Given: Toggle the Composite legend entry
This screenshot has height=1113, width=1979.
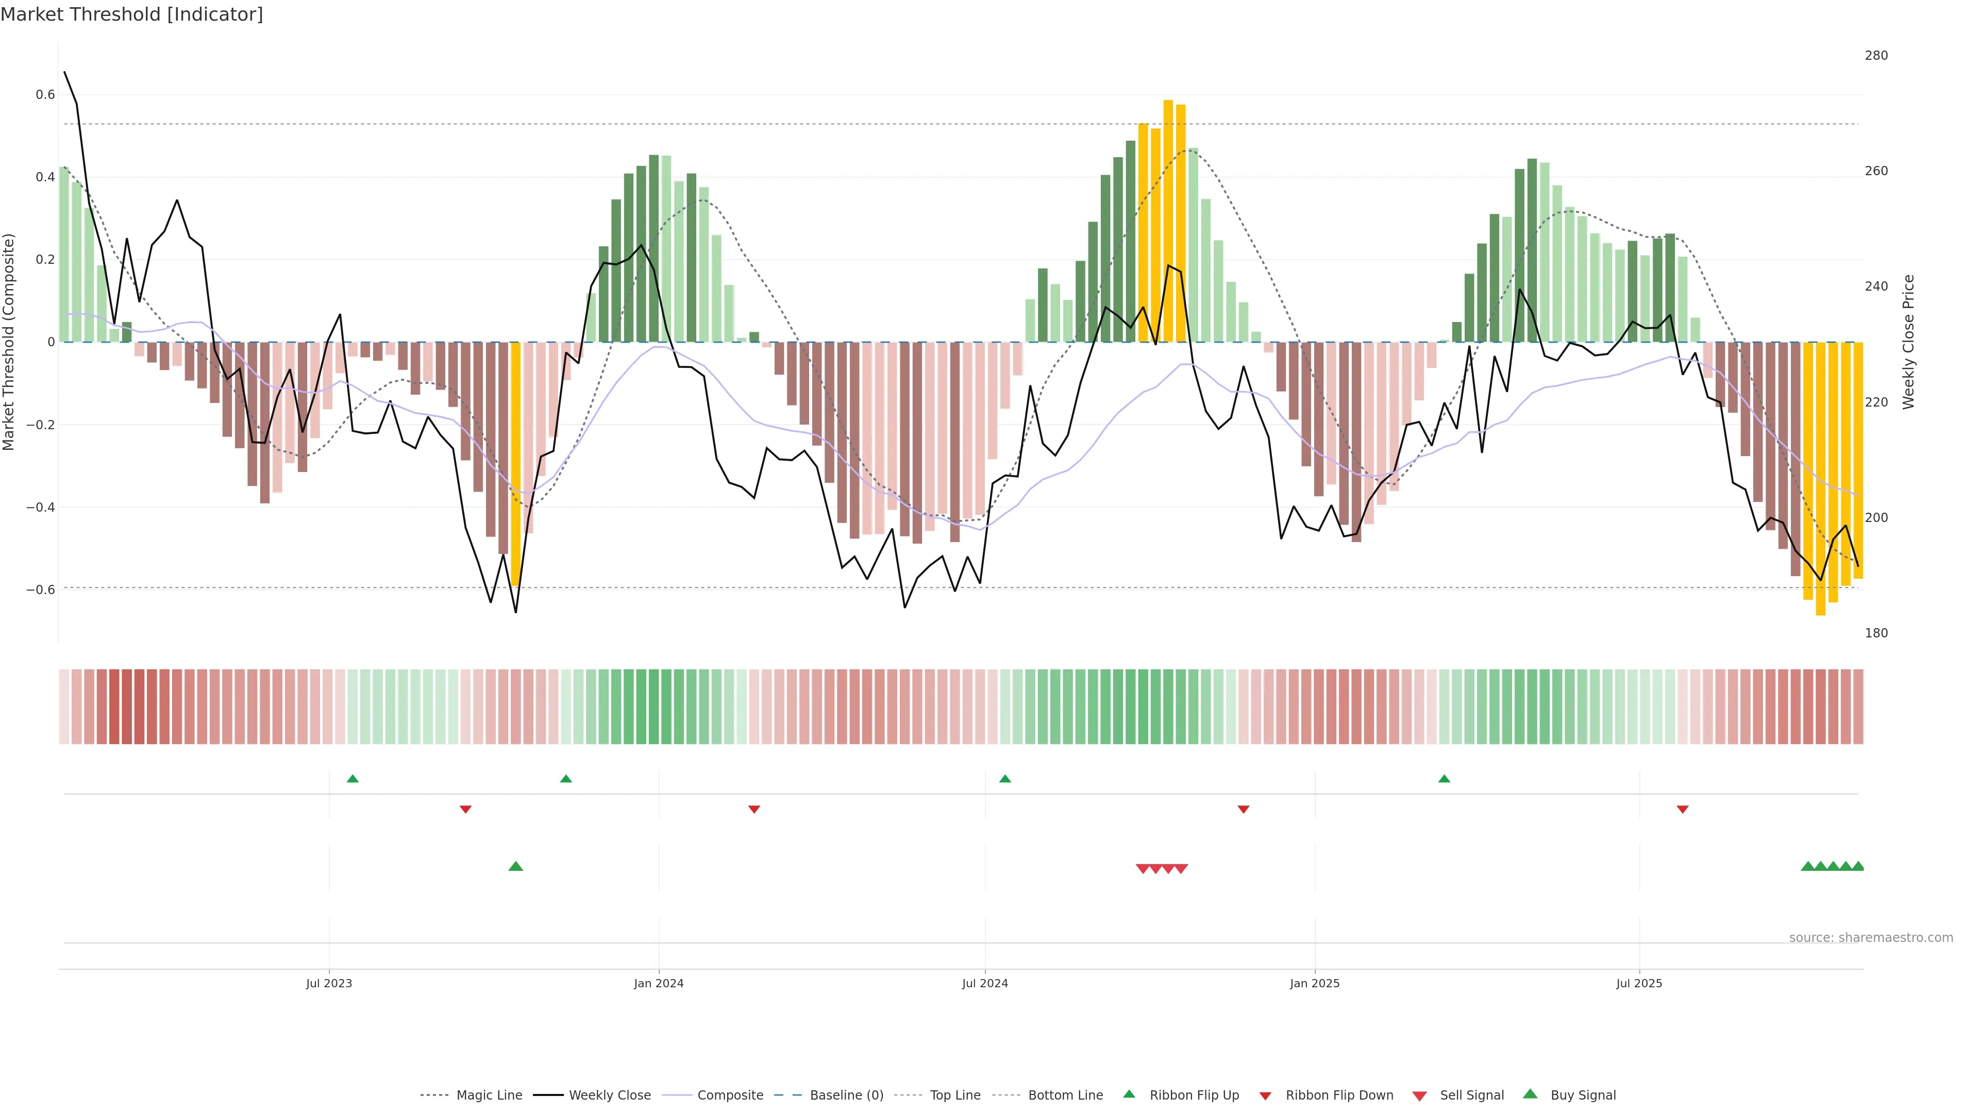Looking at the screenshot, I should click(x=730, y=1095).
